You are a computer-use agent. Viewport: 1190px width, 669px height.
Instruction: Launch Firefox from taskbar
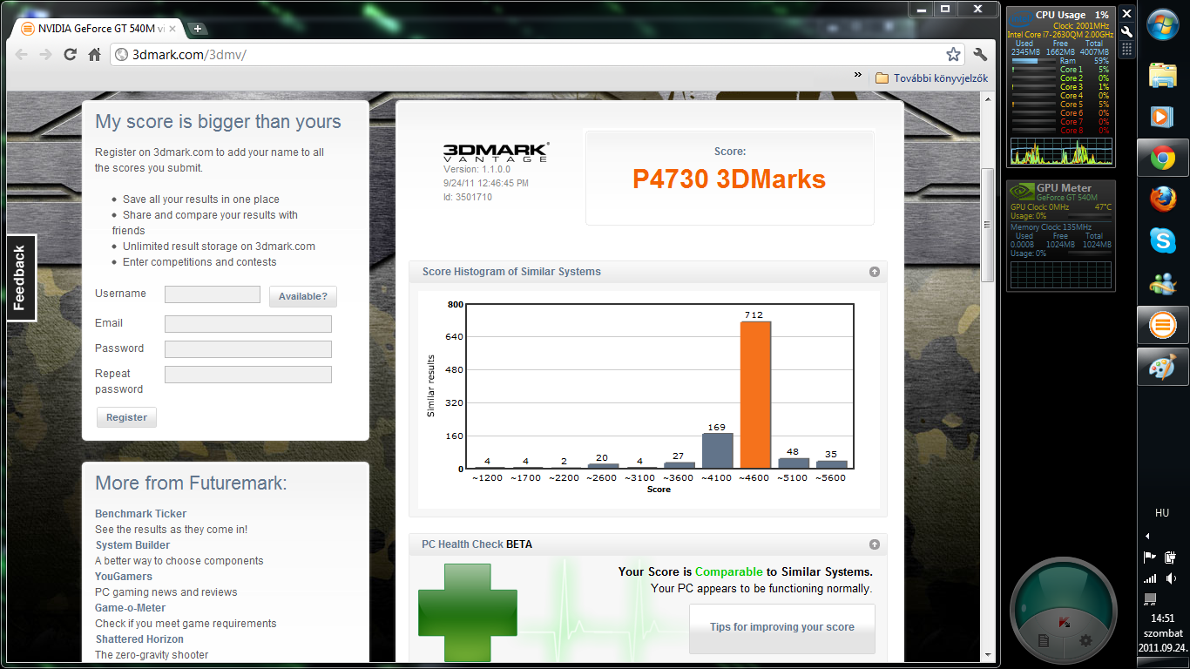1163,199
